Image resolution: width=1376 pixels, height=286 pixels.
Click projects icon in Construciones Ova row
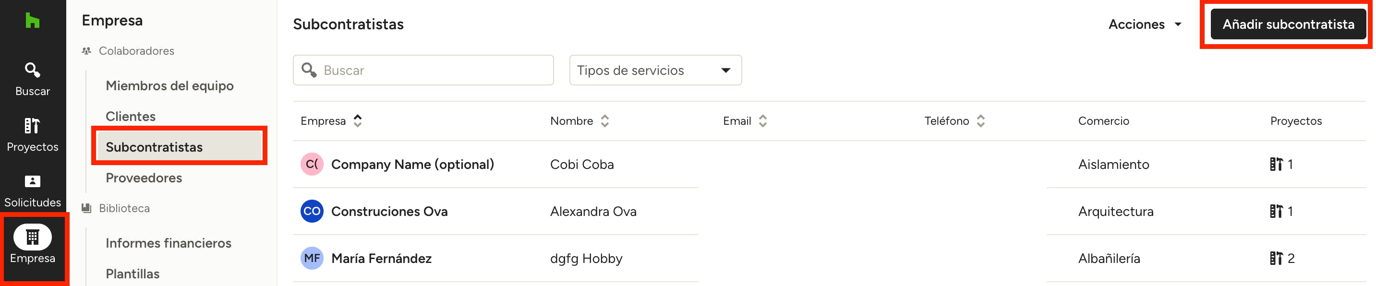click(x=1276, y=211)
